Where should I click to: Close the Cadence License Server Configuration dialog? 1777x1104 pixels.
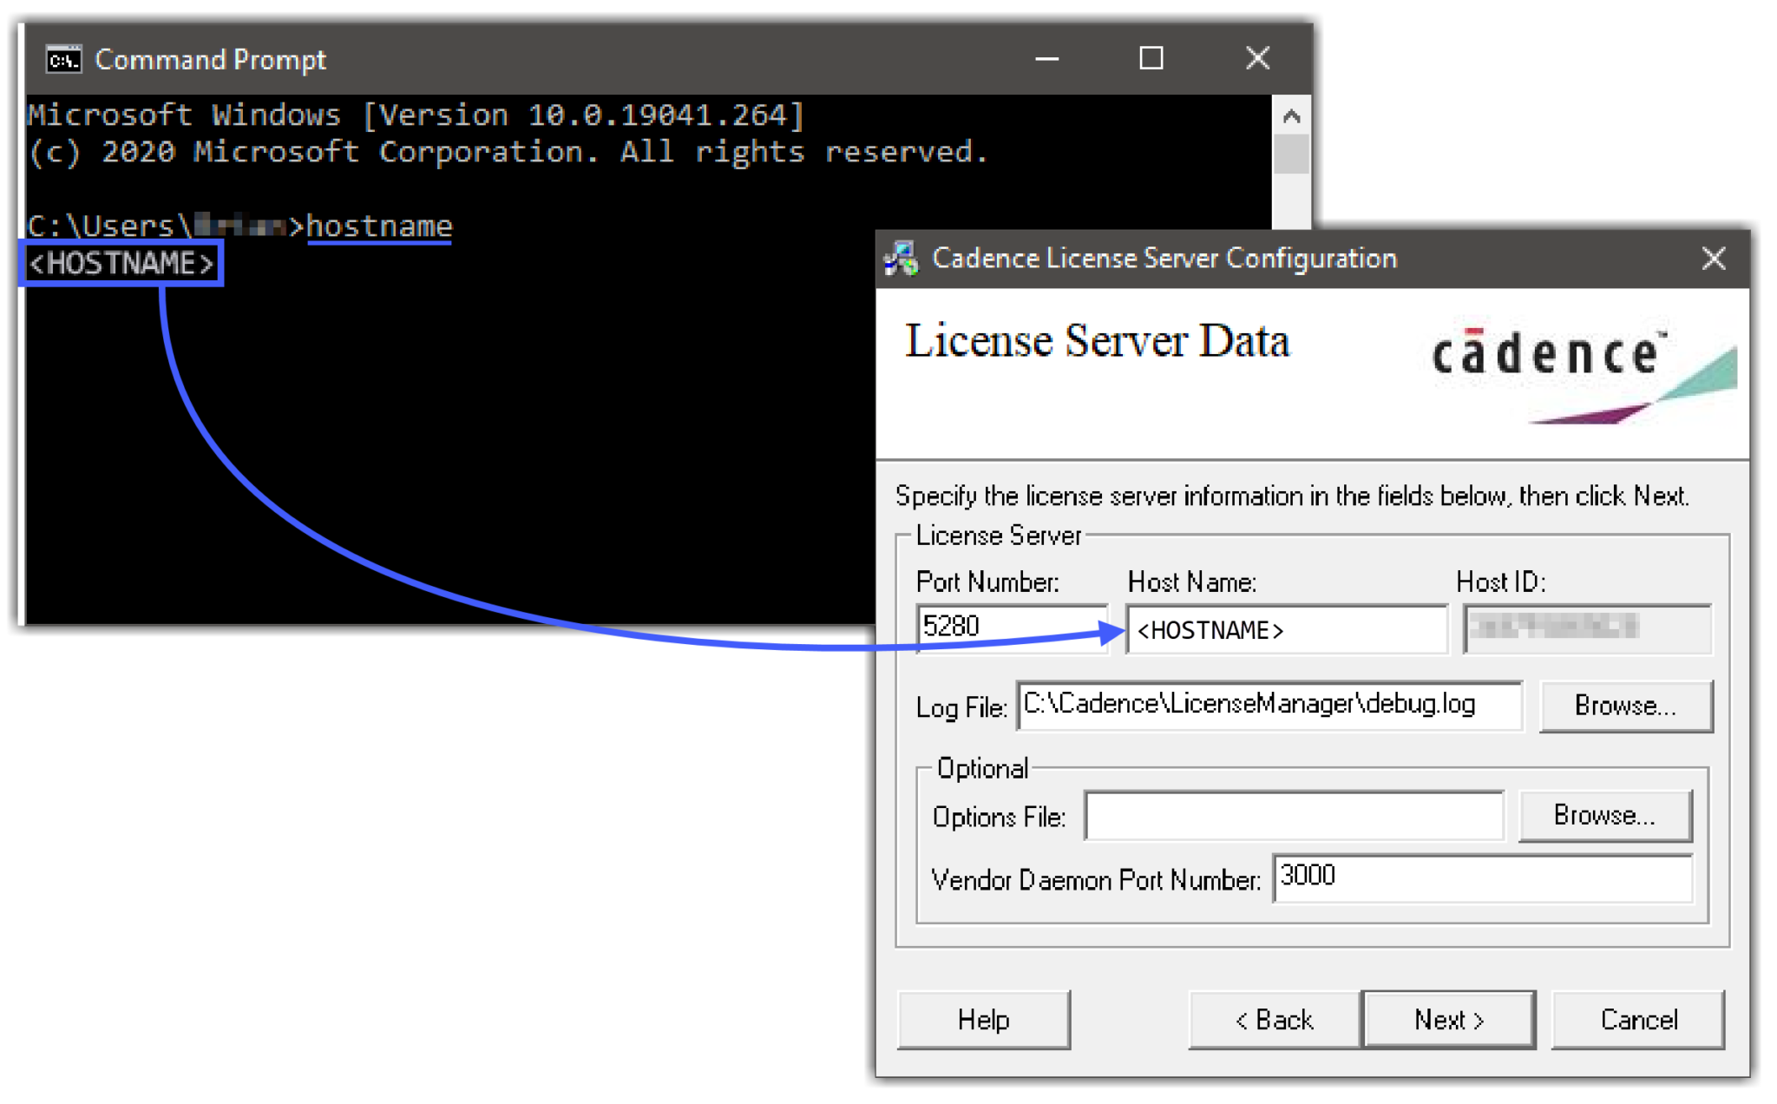coord(1714,259)
